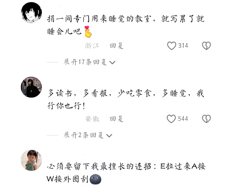Screen dimensions: 232x187
Task: Tap the 544 like count
Action: click(x=183, y=119)
